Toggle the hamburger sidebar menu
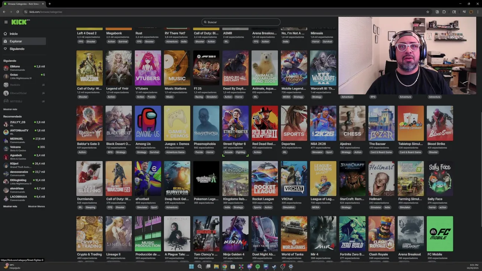482x271 pixels. pos(6,22)
